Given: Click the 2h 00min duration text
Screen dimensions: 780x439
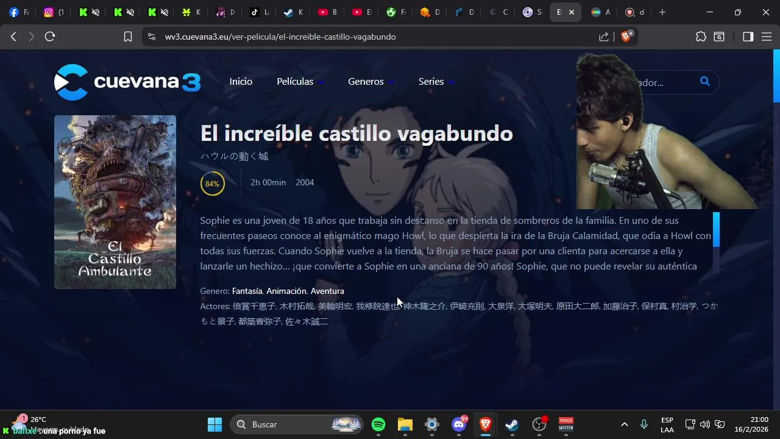Looking at the screenshot, I should [x=268, y=182].
